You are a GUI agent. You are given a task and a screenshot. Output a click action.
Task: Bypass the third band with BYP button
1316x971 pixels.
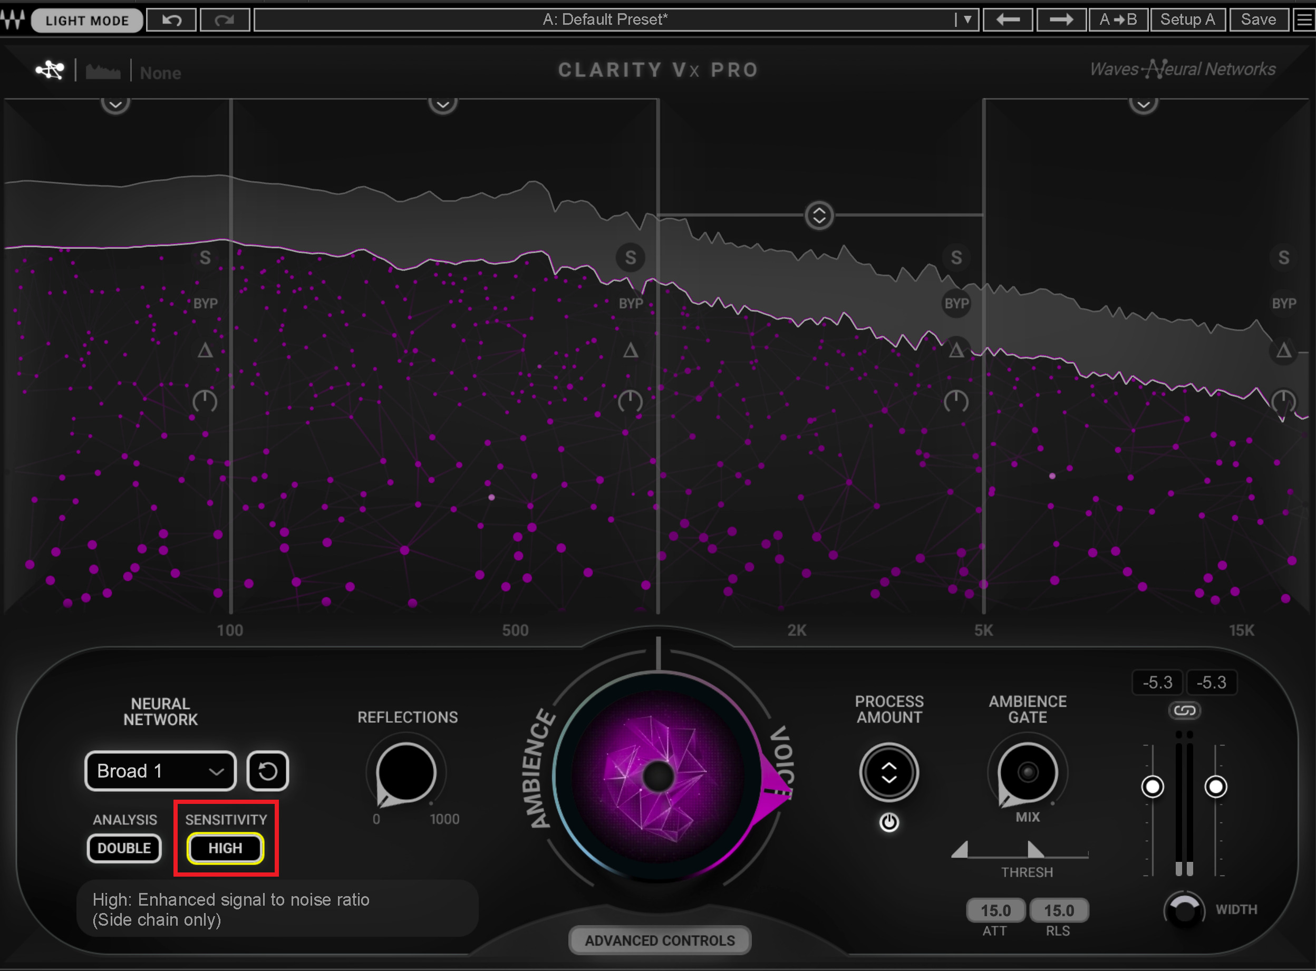click(x=956, y=304)
